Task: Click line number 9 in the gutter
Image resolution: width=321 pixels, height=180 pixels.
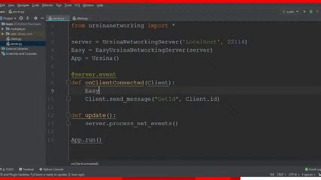Action: 52,91
